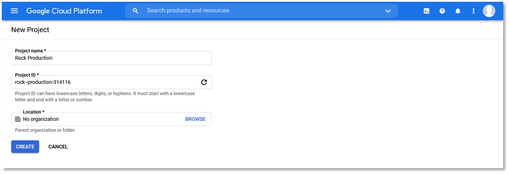This screenshot has width=509, height=174.
Task: Click the Google Cloud Platform logo
Action: (x=64, y=11)
